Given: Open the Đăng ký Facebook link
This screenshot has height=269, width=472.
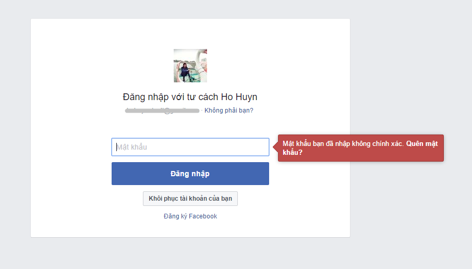Looking at the screenshot, I should click(190, 216).
